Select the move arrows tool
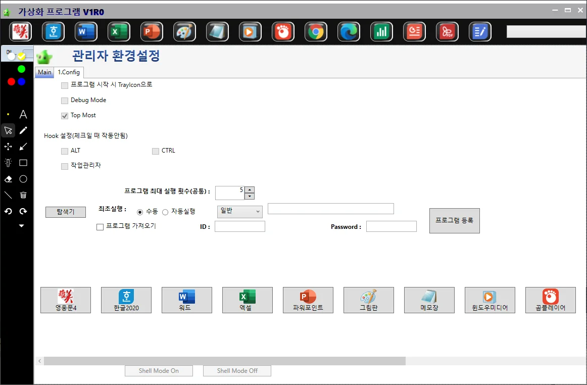Image resolution: width=587 pixels, height=385 pixels. [x=8, y=147]
